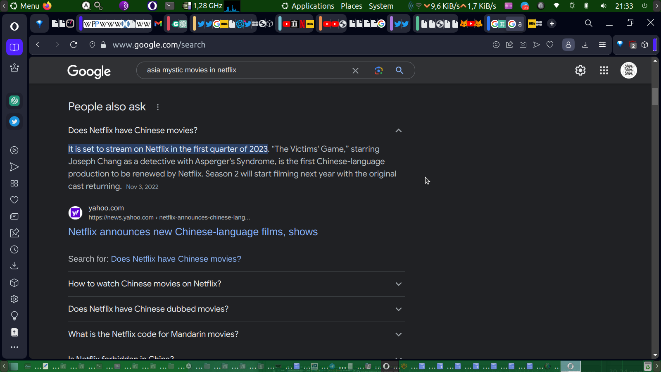Open the downloads toolbar icon
This screenshot has height=372, width=661.
click(585, 45)
